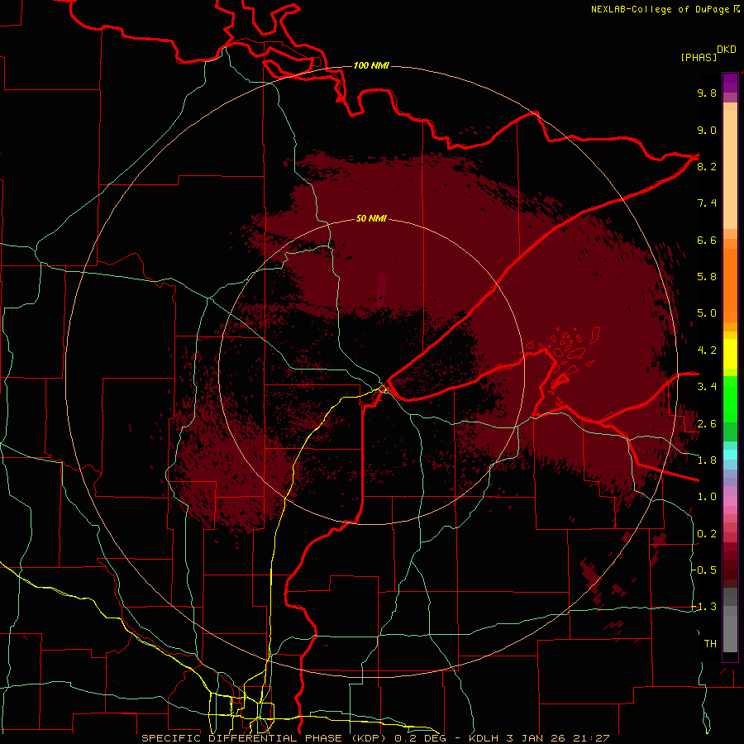The image size is (744, 744).
Task: Click the pink swatch beside the 1.0 value
Action: point(730,501)
